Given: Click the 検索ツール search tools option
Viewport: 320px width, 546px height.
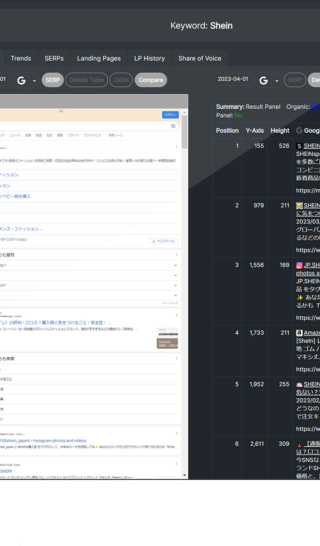Looking at the screenshot, I should pos(116,135).
